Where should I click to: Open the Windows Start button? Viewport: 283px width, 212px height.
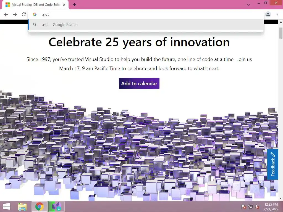7,206
